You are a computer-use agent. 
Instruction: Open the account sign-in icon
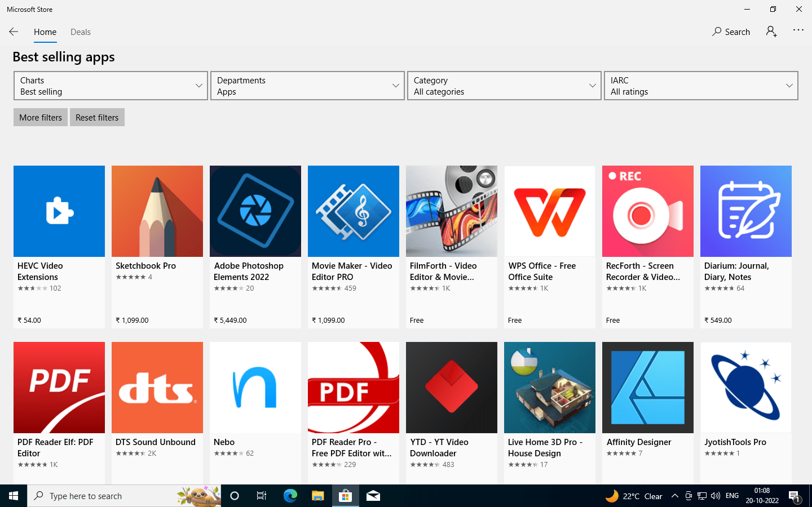(771, 32)
